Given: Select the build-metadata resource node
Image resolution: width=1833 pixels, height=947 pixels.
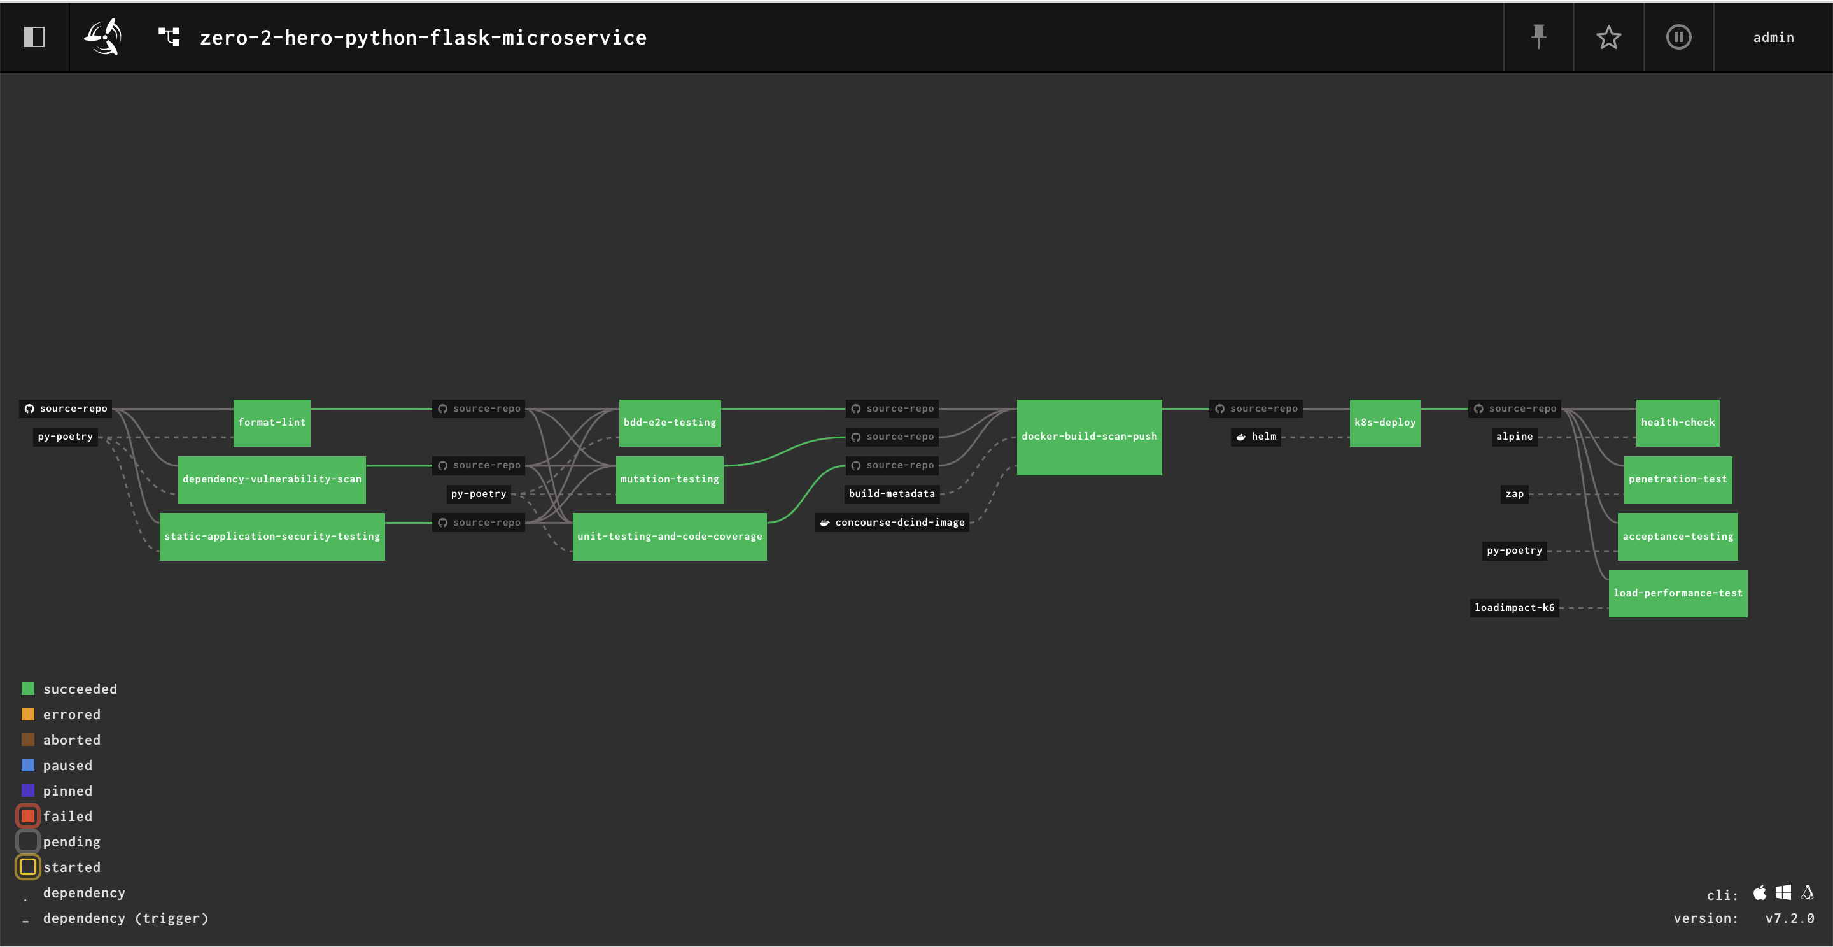Looking at the screenshot, I should 892,494.
